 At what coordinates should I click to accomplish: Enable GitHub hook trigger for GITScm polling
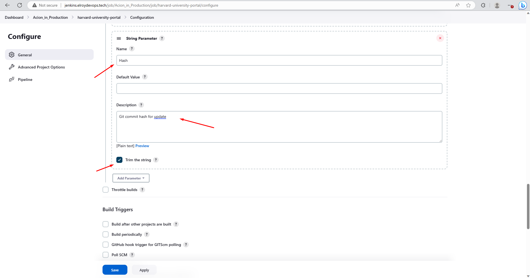(x=106, y=245)
